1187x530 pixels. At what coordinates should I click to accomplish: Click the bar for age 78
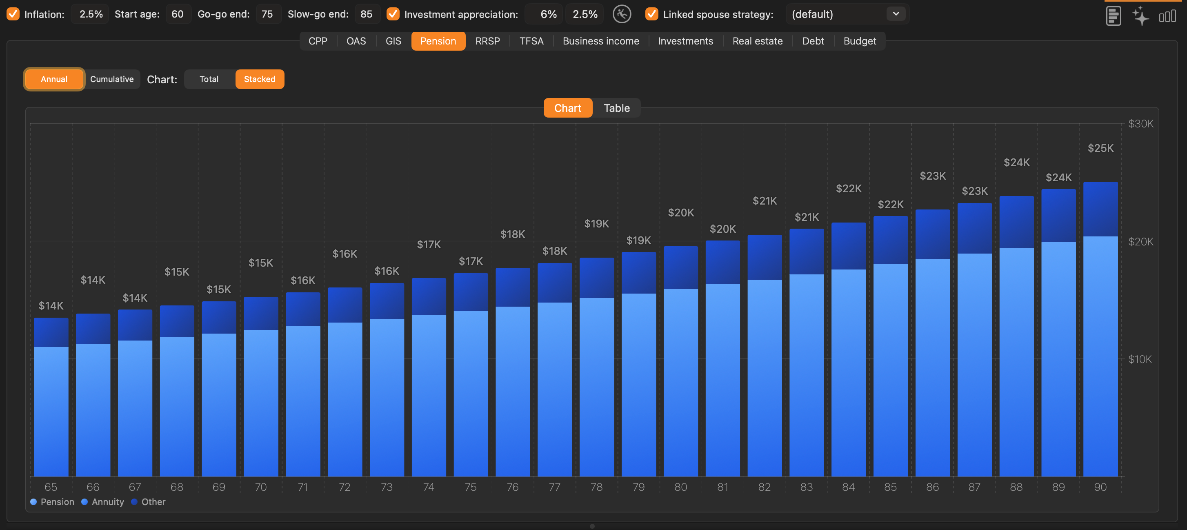click(597, 367)
